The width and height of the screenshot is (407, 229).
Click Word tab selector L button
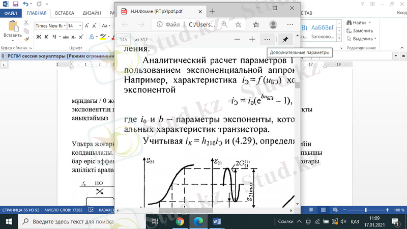tap(4, 65)
